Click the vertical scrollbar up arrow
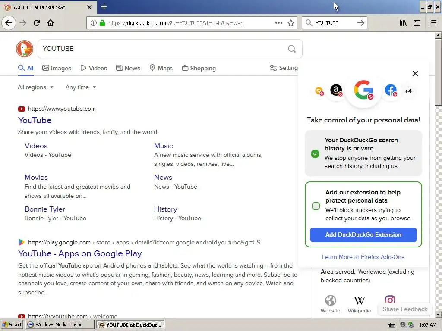This screenshot has height=331, width=442. pyautogui.click(x=438, y=35)
